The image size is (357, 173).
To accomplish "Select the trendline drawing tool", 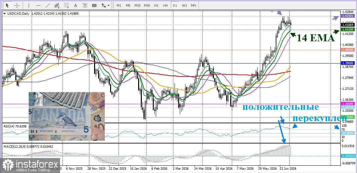I will pos(48,5).
